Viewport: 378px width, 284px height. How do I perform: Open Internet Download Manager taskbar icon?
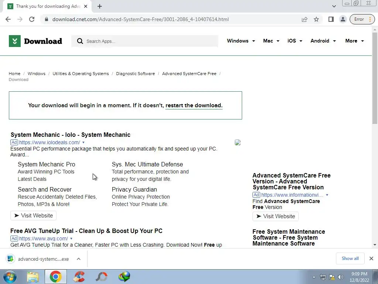coord(124,277)
